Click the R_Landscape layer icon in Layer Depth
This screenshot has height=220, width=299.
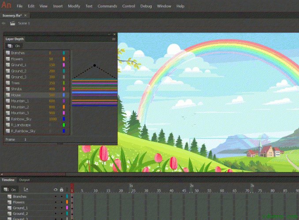pyautogui.click(x=7, y=125)
